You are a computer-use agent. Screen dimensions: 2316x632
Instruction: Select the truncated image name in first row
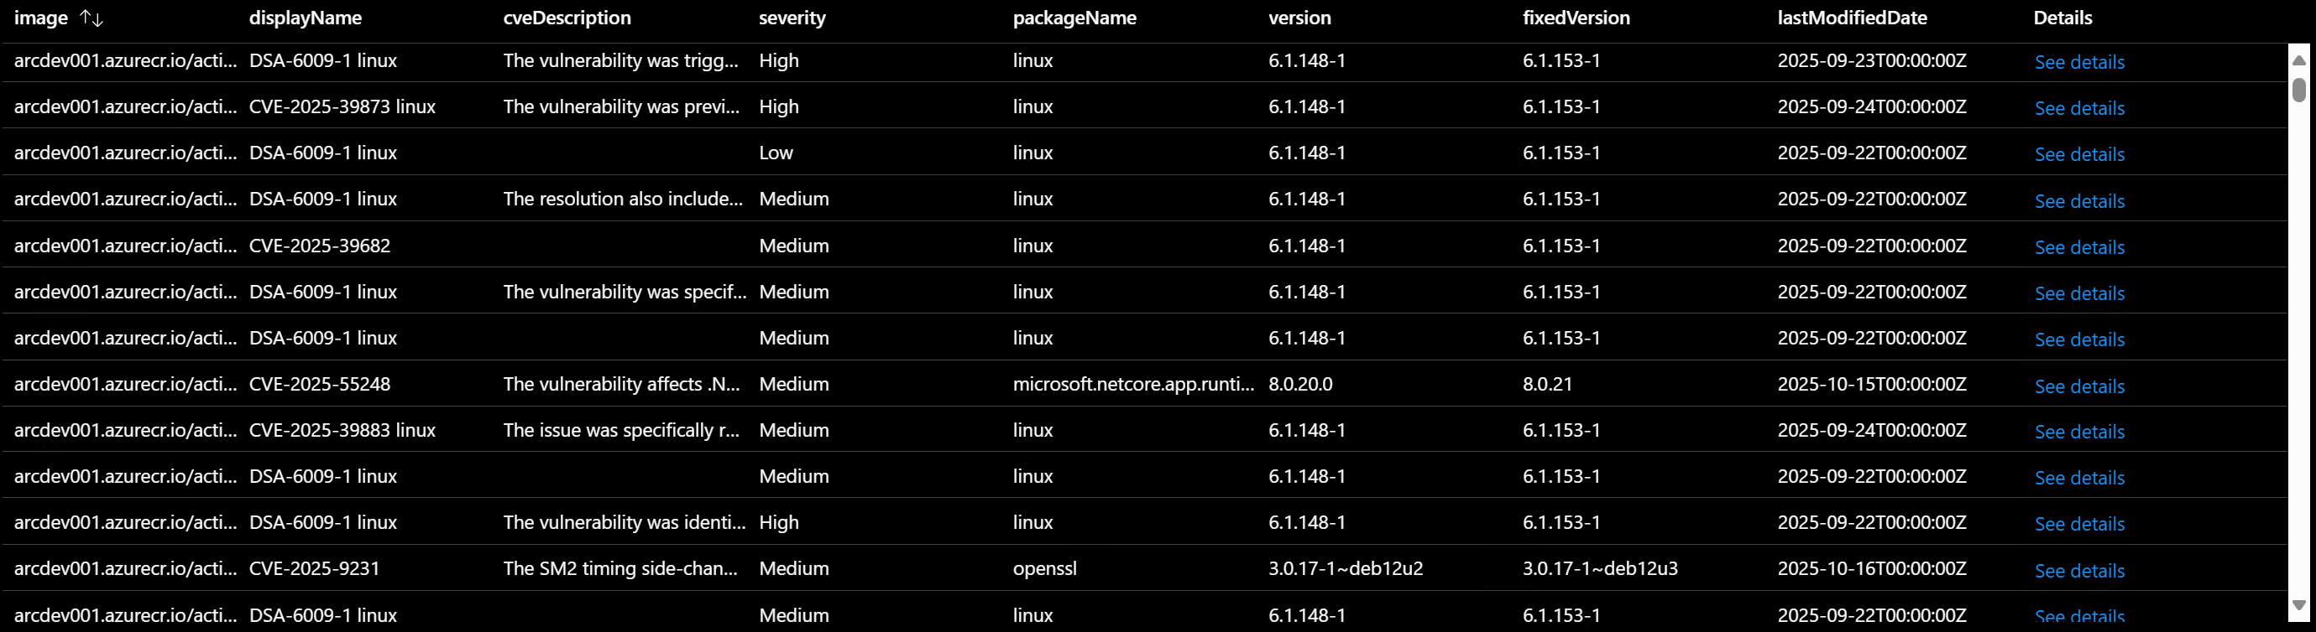click(124, 60)
